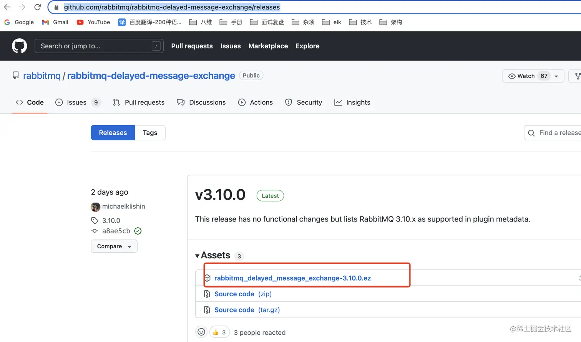Image resolution: width=581 pixels, height=342 pixels.
Task: Click the Watch button
Action: pos(533,76)
